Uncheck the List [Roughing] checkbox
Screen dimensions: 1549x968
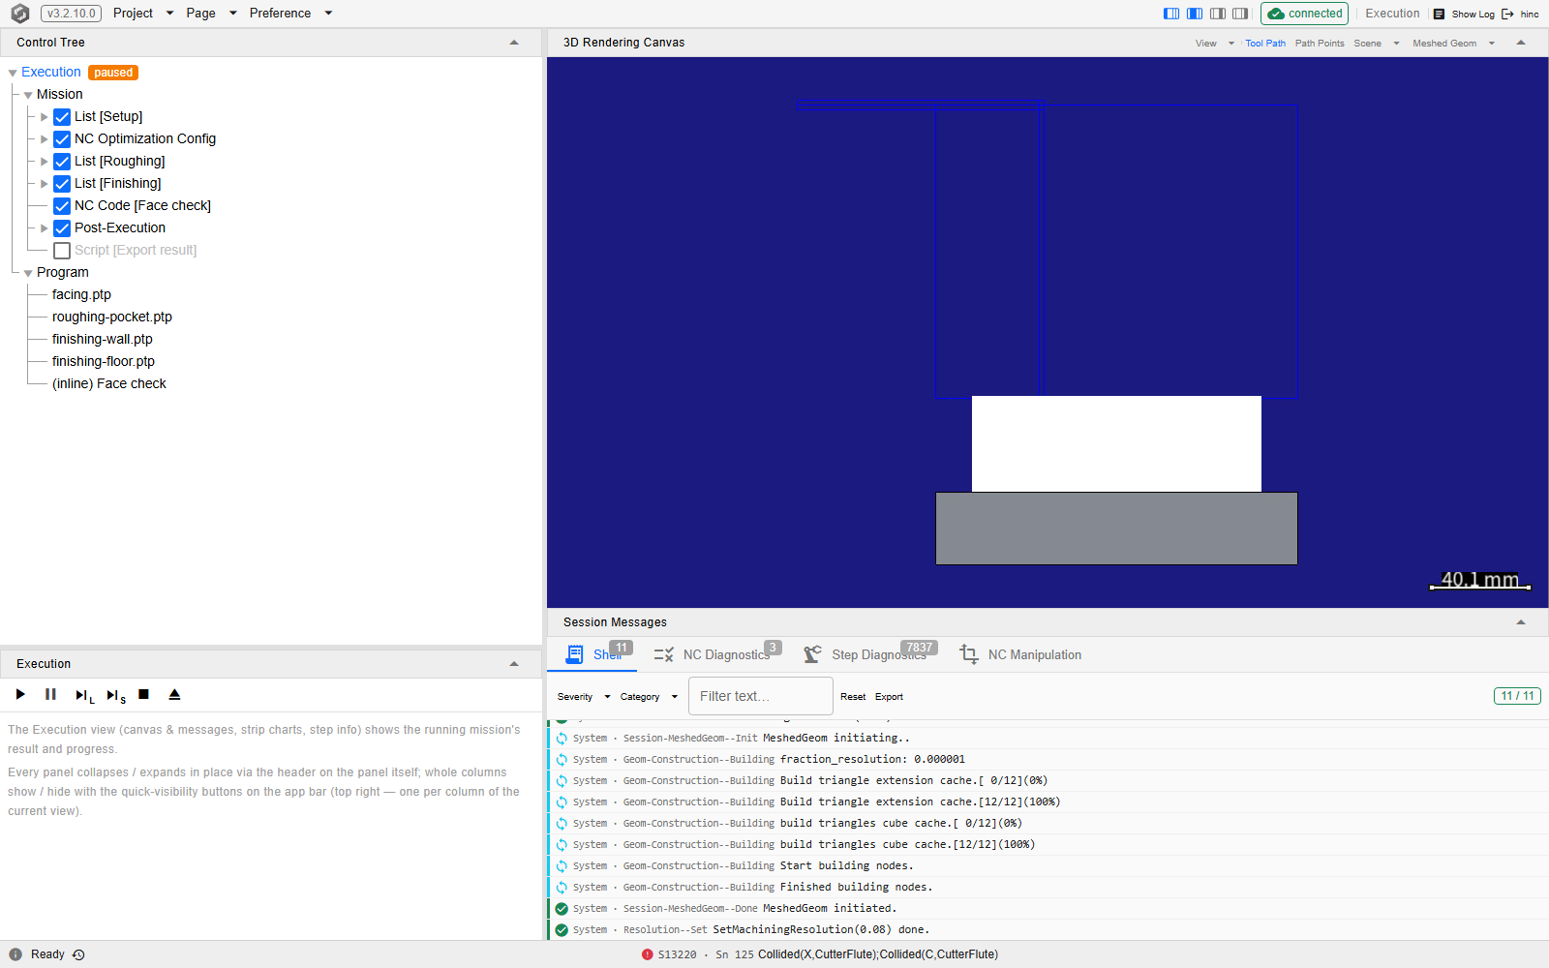62,162
